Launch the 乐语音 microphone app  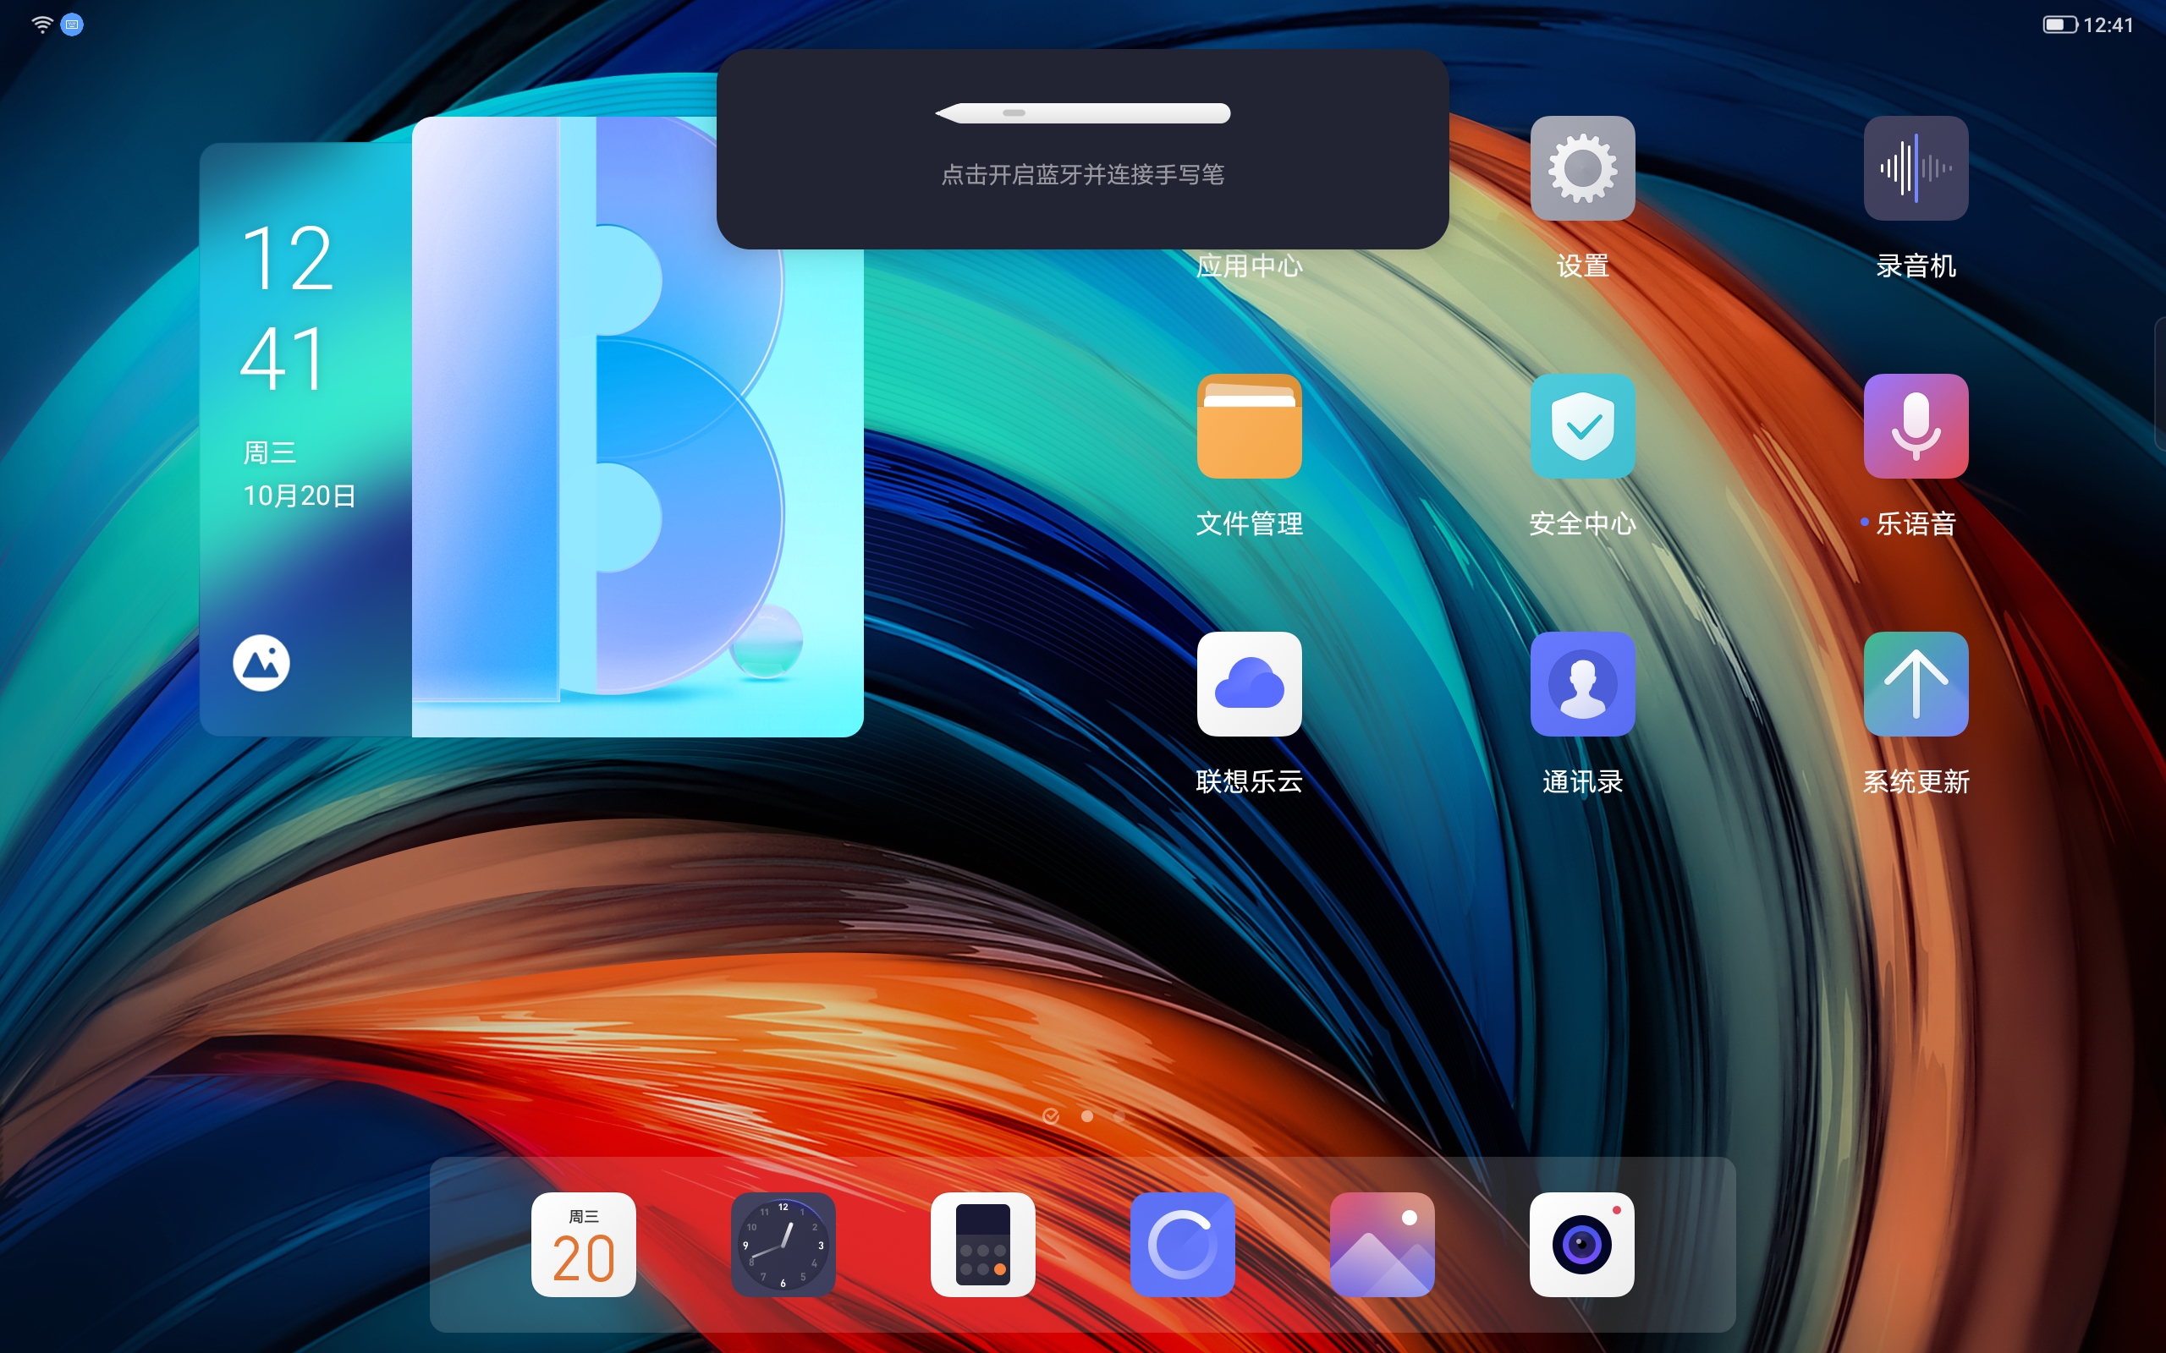pos(1916,426)
